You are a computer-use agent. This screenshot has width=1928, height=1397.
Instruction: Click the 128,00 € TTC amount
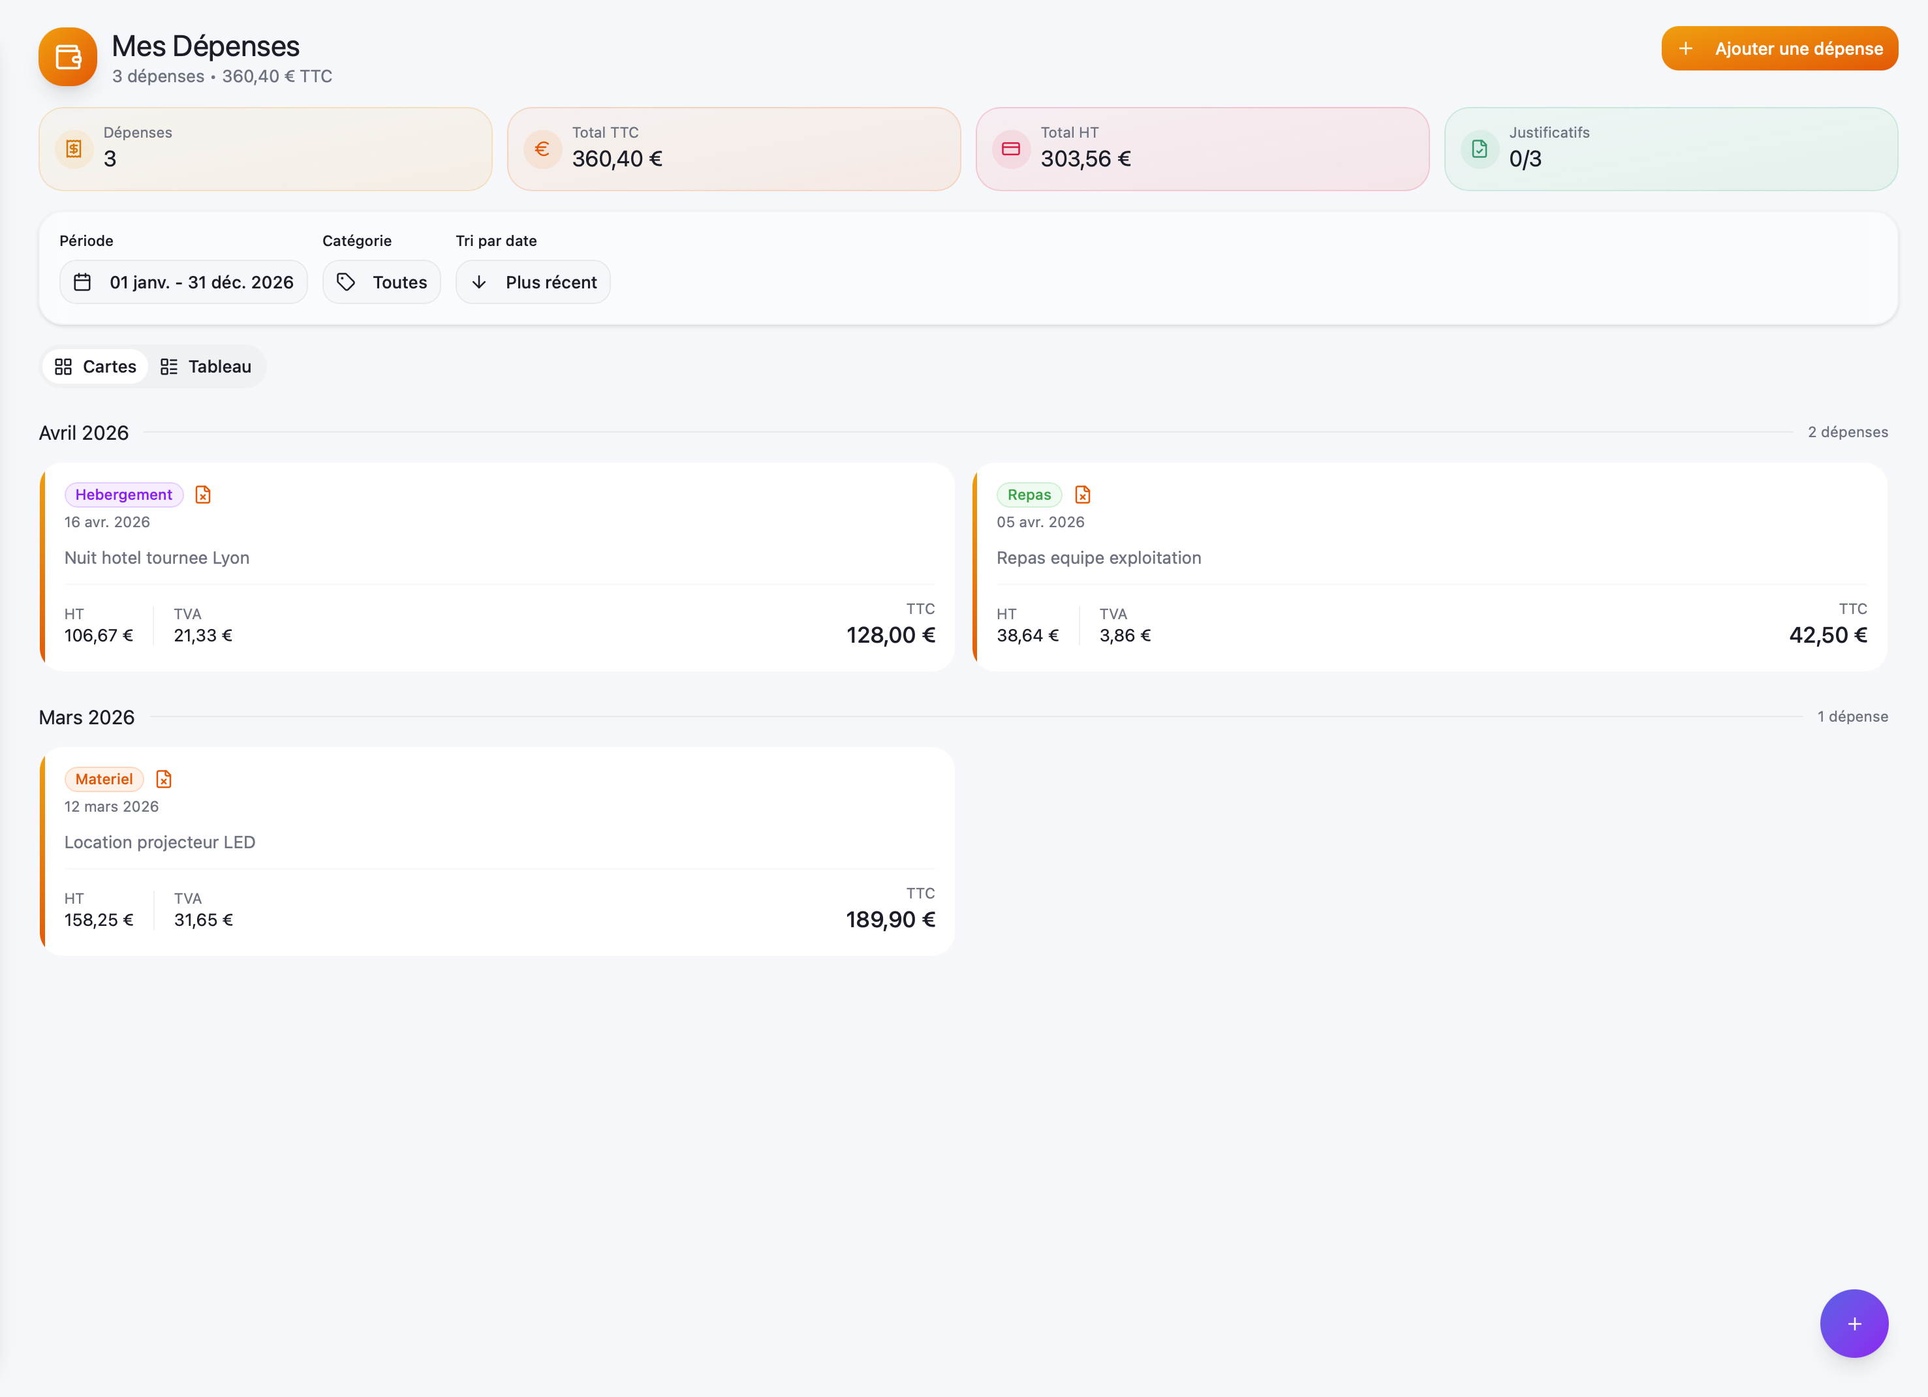[891, 635]
